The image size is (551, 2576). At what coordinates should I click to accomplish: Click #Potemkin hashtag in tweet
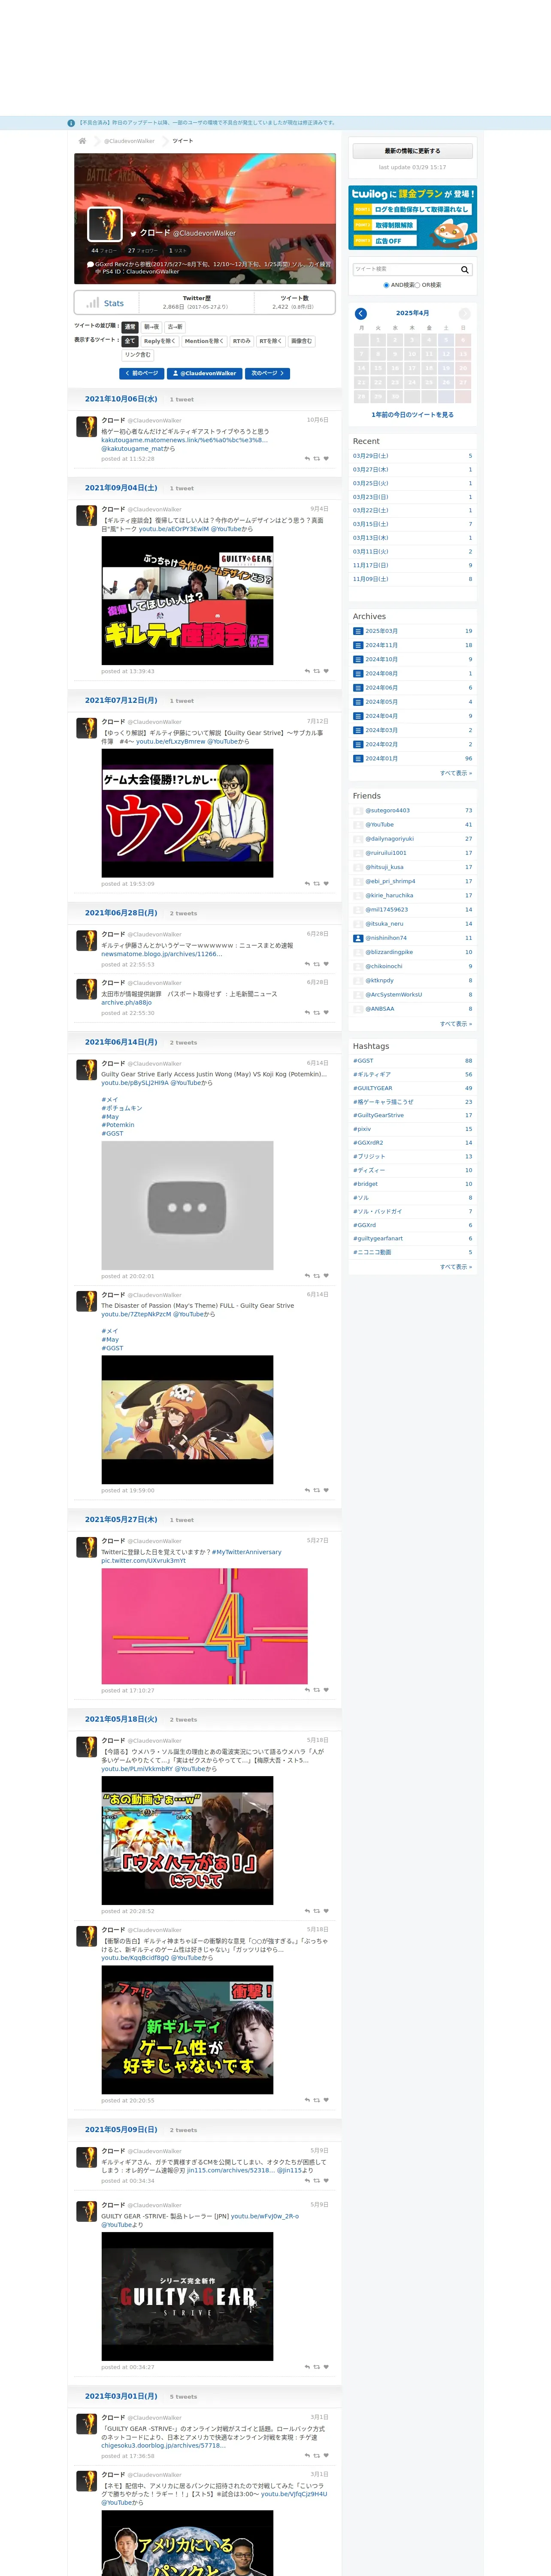coord(118,1125)
